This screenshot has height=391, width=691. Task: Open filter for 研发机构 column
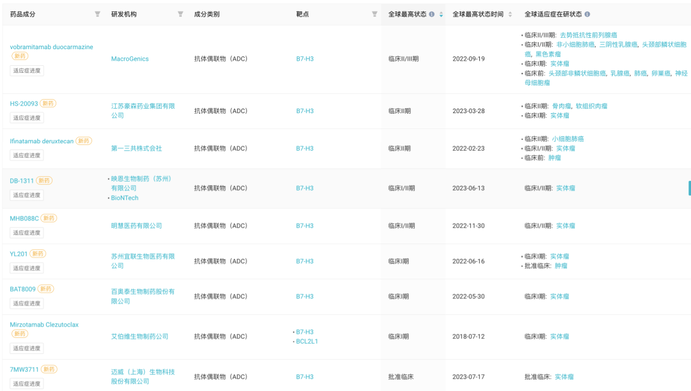180,14
